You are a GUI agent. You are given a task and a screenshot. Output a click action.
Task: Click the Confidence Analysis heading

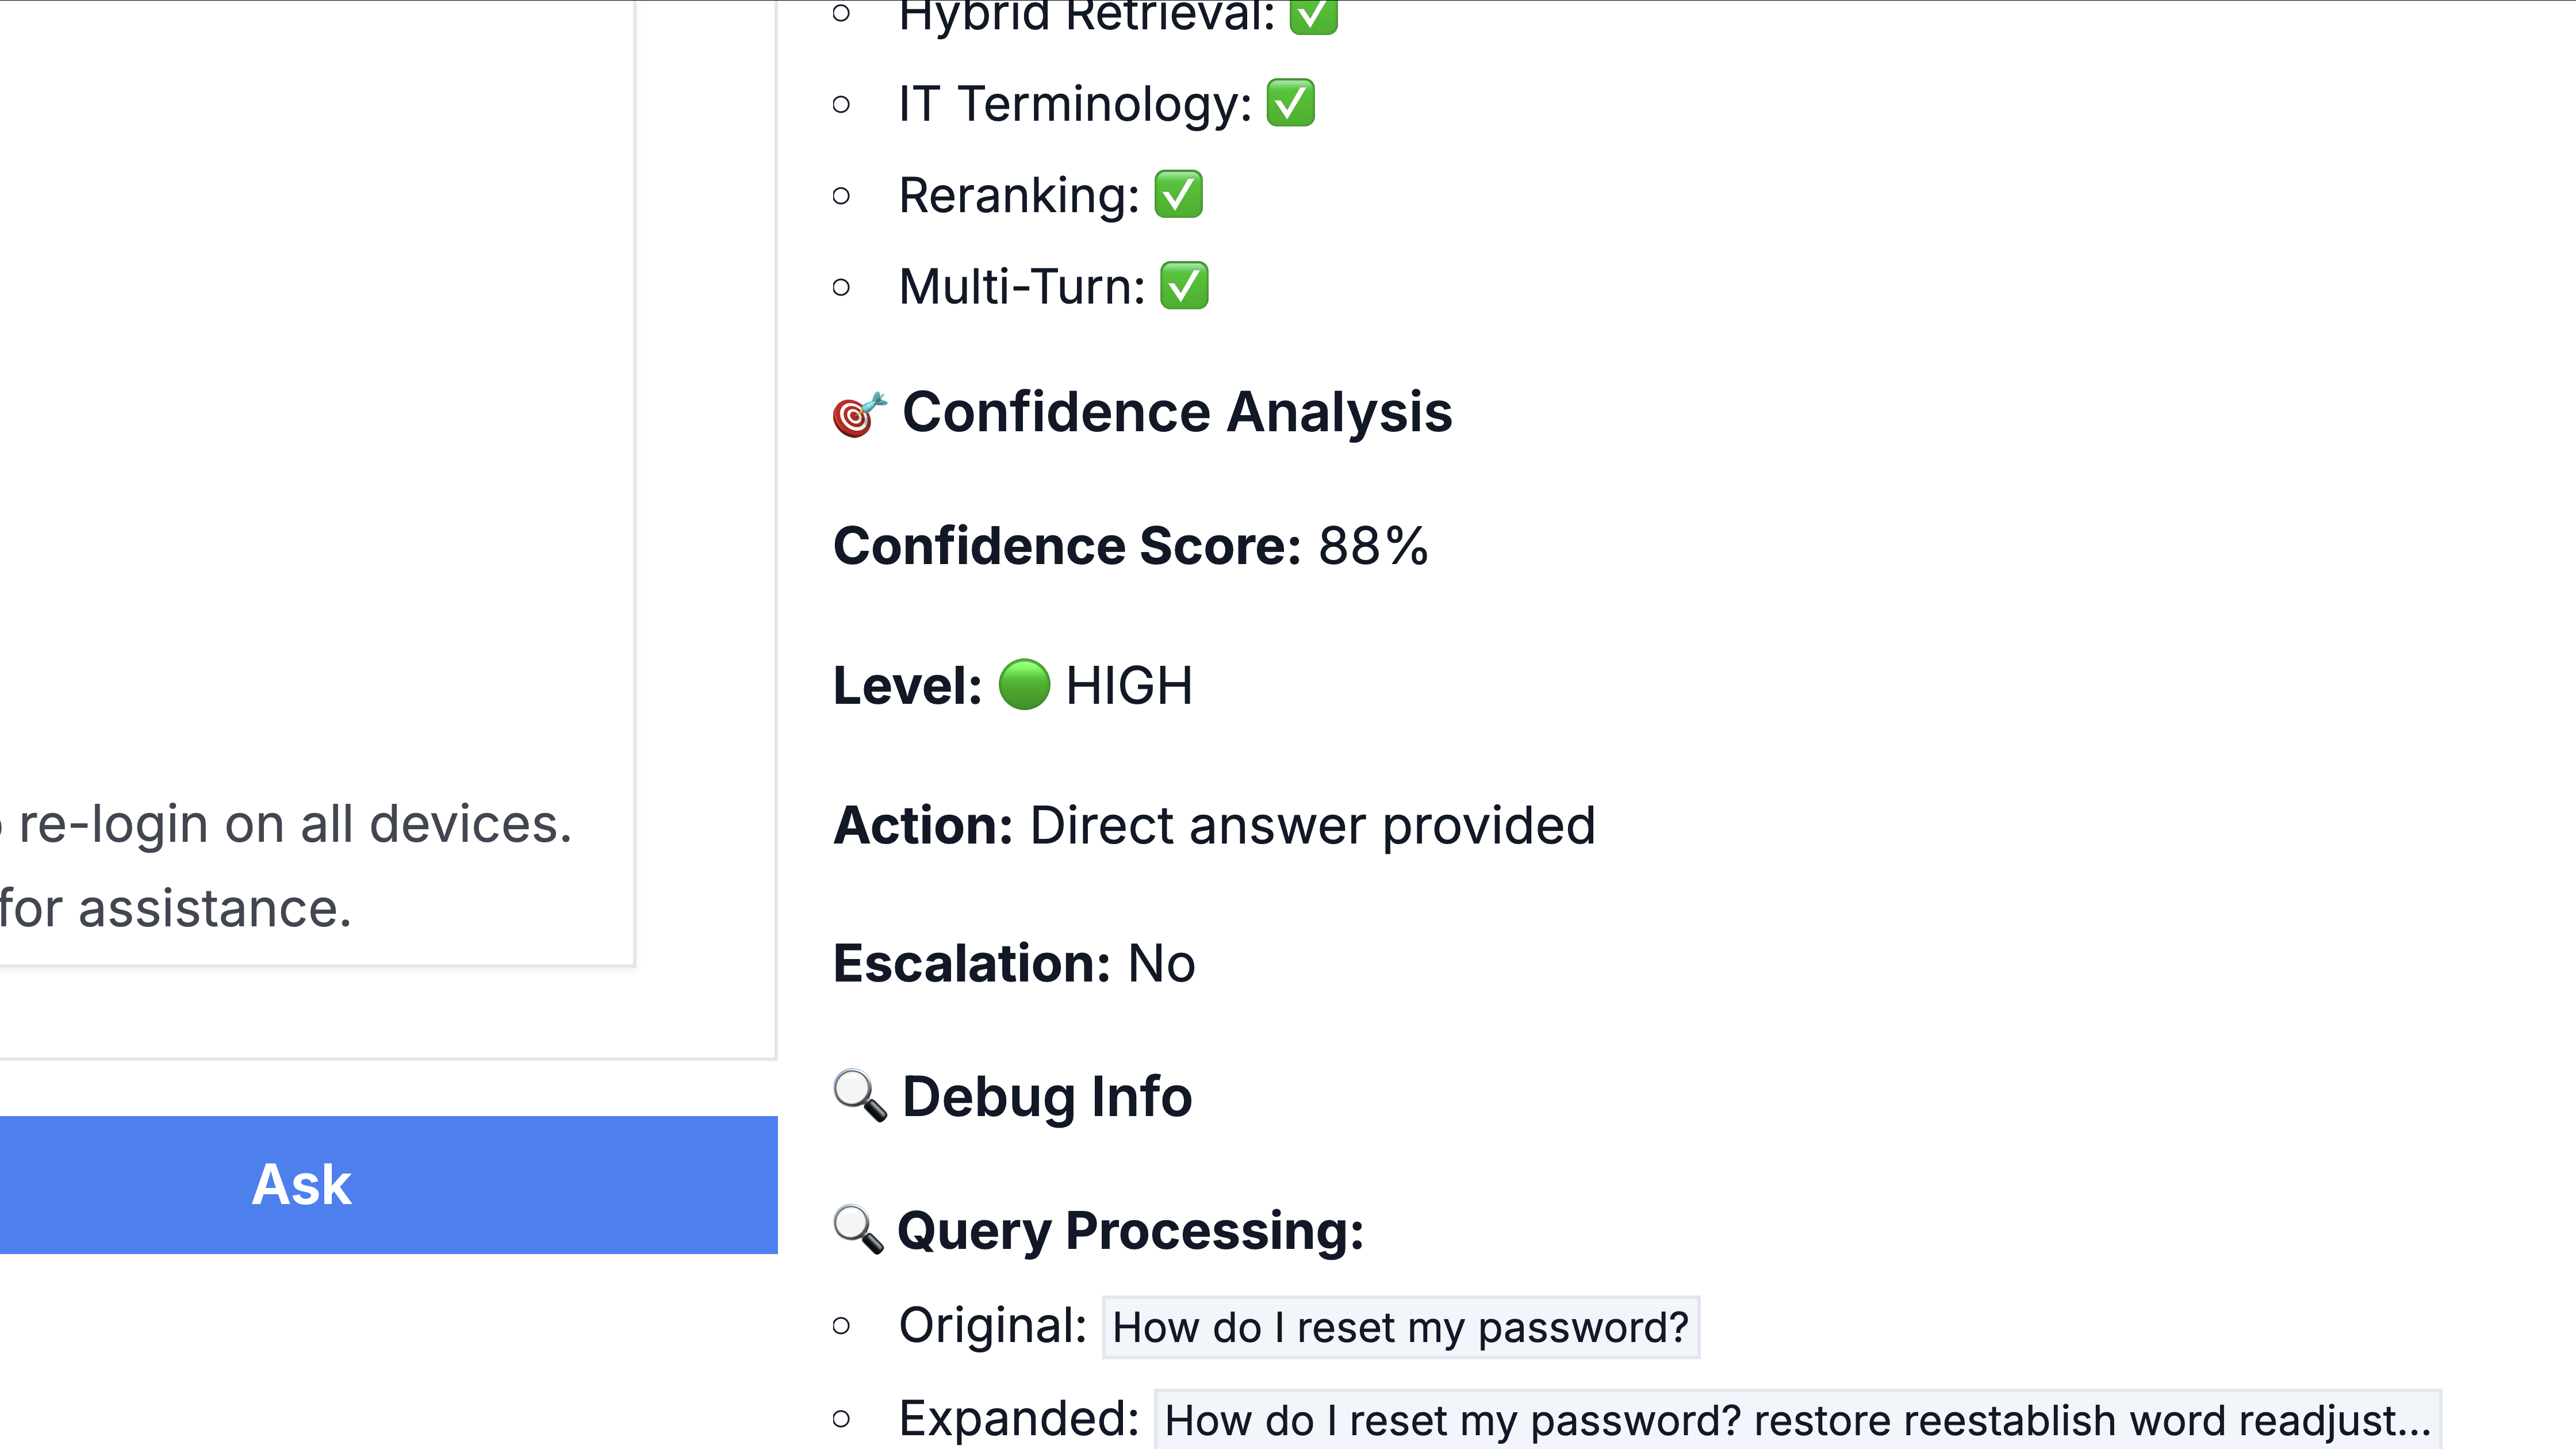coord(1176,412)
